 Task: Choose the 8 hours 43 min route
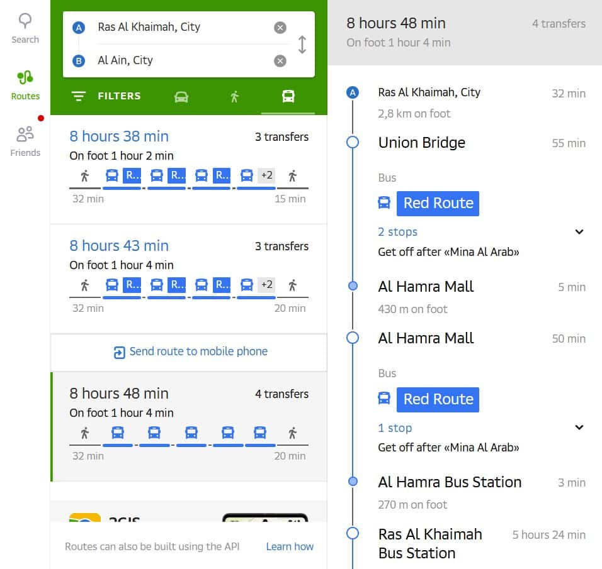189,279
